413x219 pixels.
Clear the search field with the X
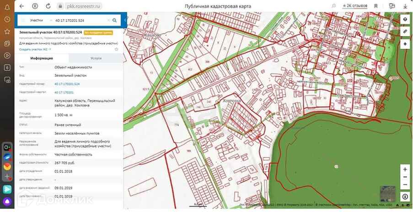pos(108,20)
